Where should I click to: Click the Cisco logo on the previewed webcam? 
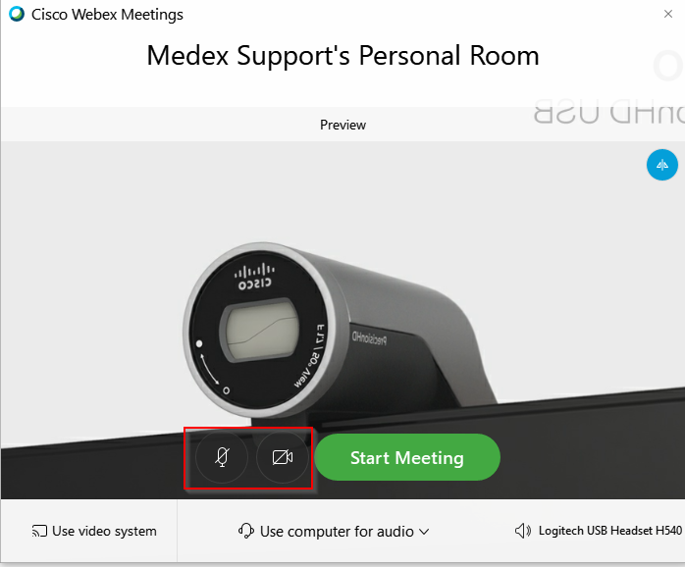(x=255, y=277)
